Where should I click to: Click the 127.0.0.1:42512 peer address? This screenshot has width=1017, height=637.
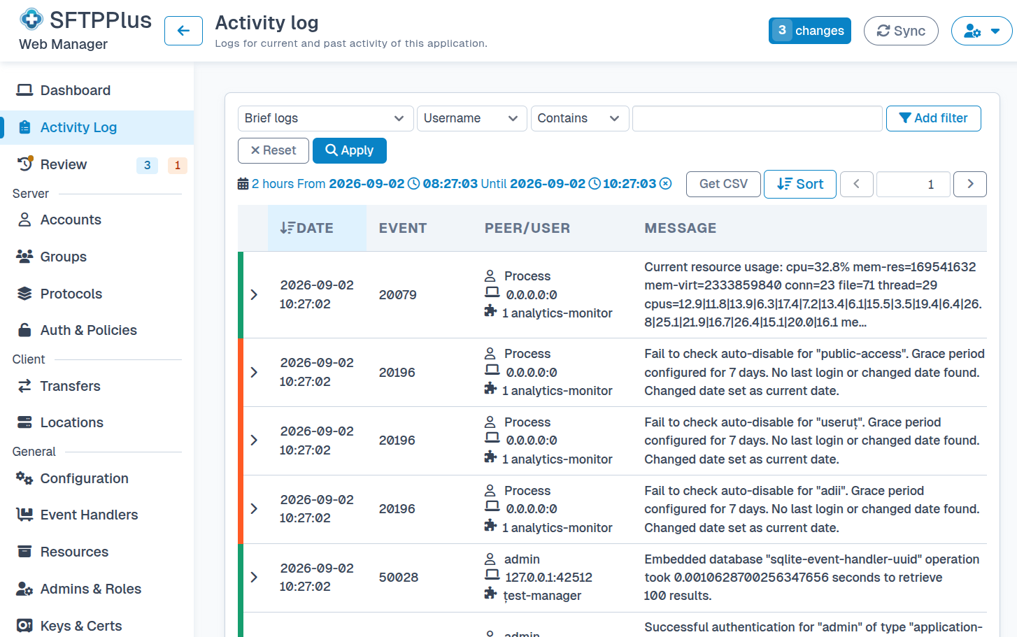548,578
